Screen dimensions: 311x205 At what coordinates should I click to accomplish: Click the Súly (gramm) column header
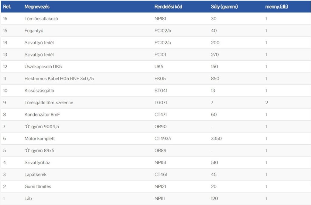pos(224,7)
